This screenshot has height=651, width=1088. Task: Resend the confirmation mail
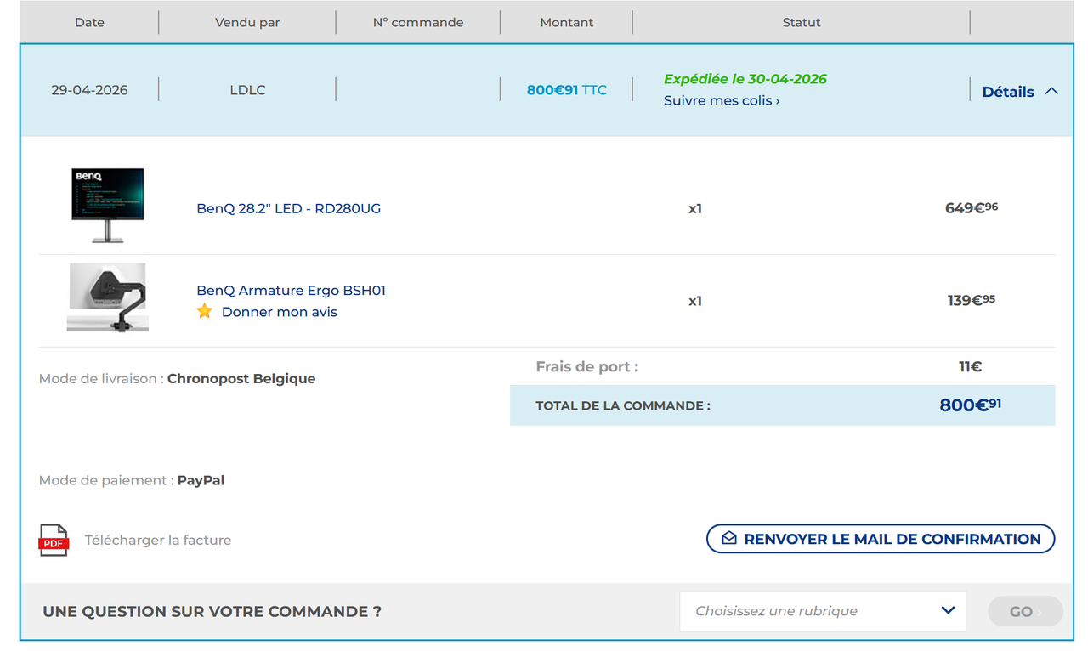[881, 539]
